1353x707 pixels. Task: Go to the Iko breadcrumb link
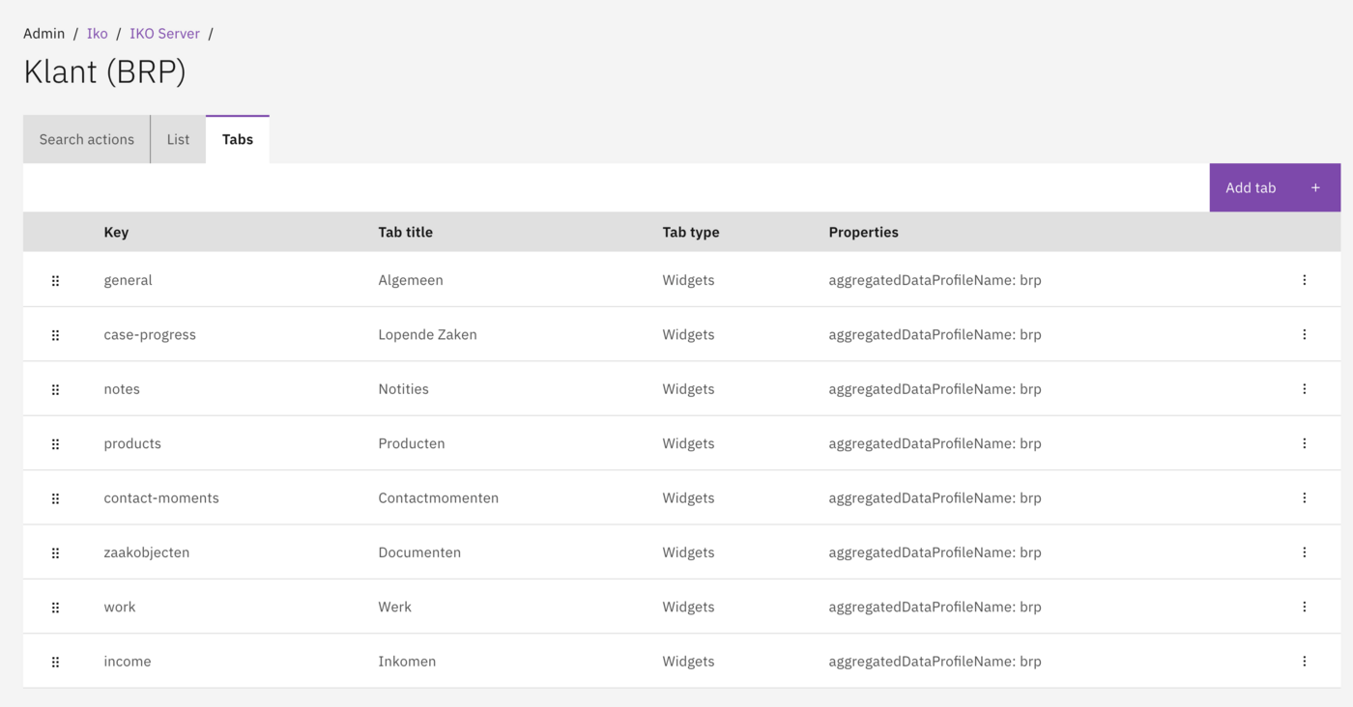pyautogui.click(x=98, y=33)
